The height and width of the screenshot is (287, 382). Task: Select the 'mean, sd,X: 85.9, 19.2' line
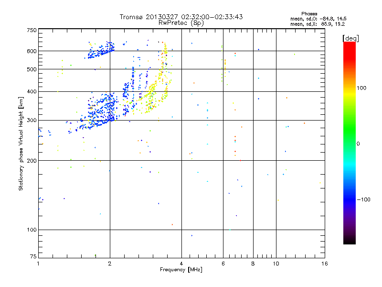click(x=318, y=24)
